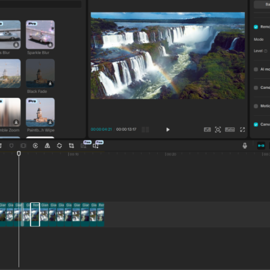Select the Paintb...h Wipe transition thumbnail
Screen dimensions: 270x270
(40, 112)
